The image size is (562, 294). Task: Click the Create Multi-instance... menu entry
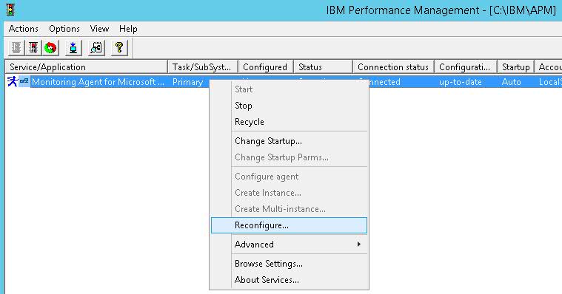pos(289,209)
